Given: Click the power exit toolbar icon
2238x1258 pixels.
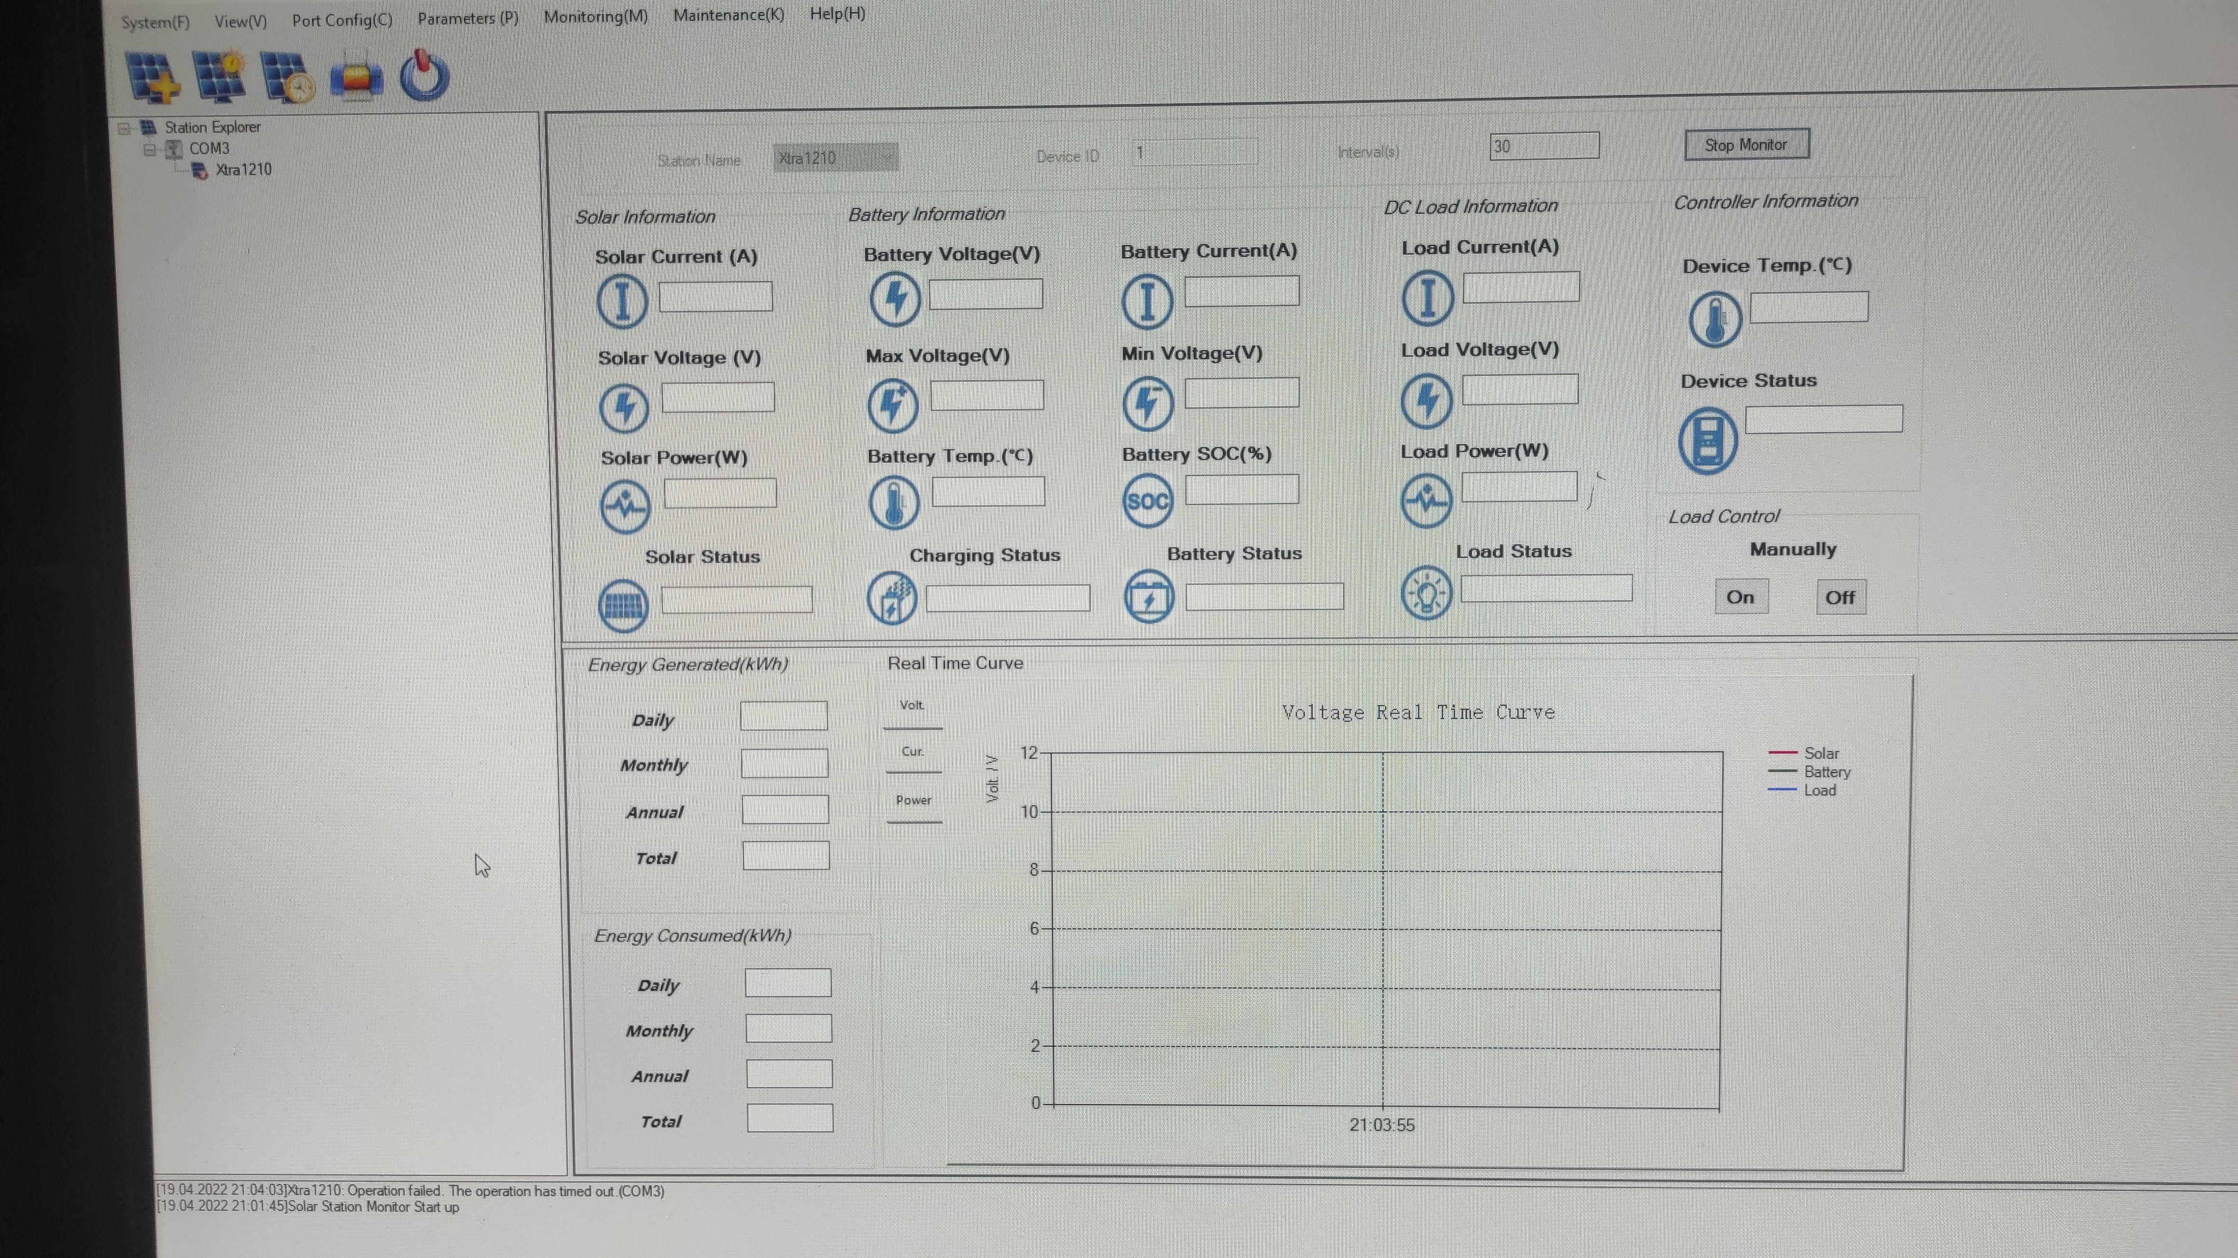Looking at the screenshot, I should pos(424,77).
